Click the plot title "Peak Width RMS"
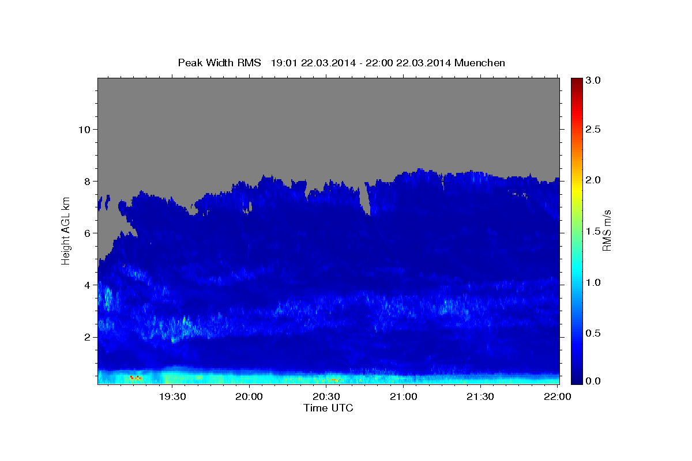The width and height of the screenshot is (692, 461). pyautogui.click(x=220, y=62)
